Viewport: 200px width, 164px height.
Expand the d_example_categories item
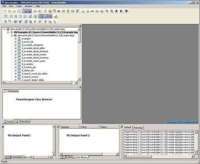15,45
